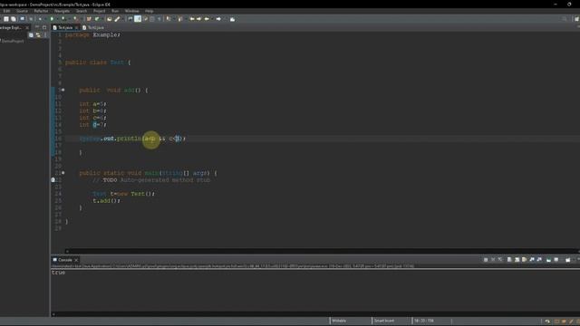Toggle Word Wrap in the main toolbar
The image size is (580, 326).
click(145, 19)
